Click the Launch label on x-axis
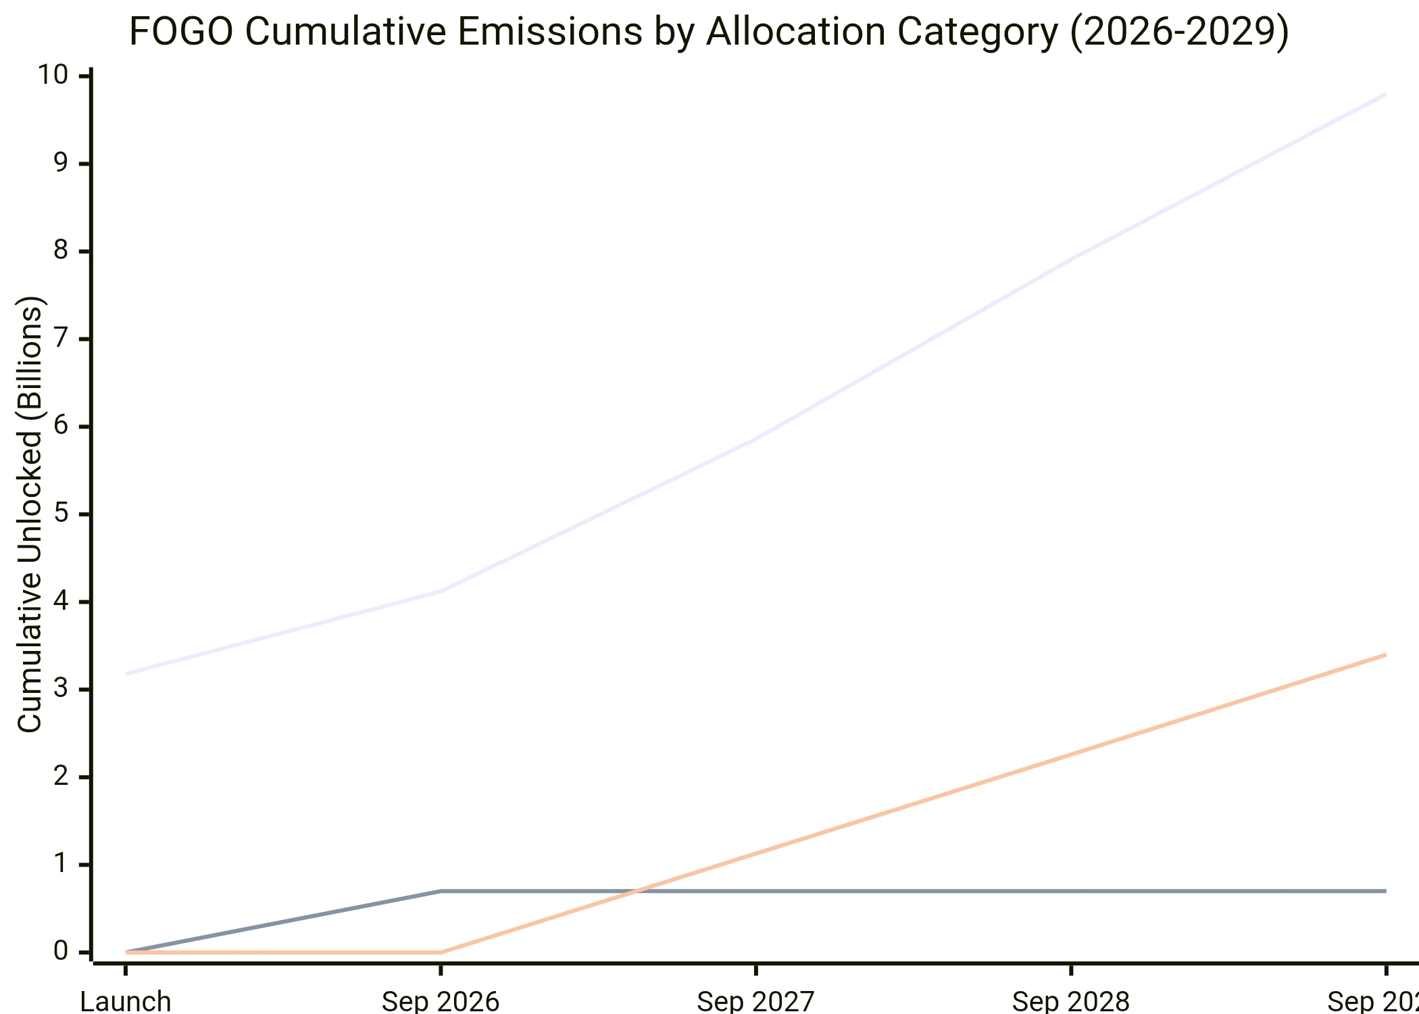 tap(126, 1000)
